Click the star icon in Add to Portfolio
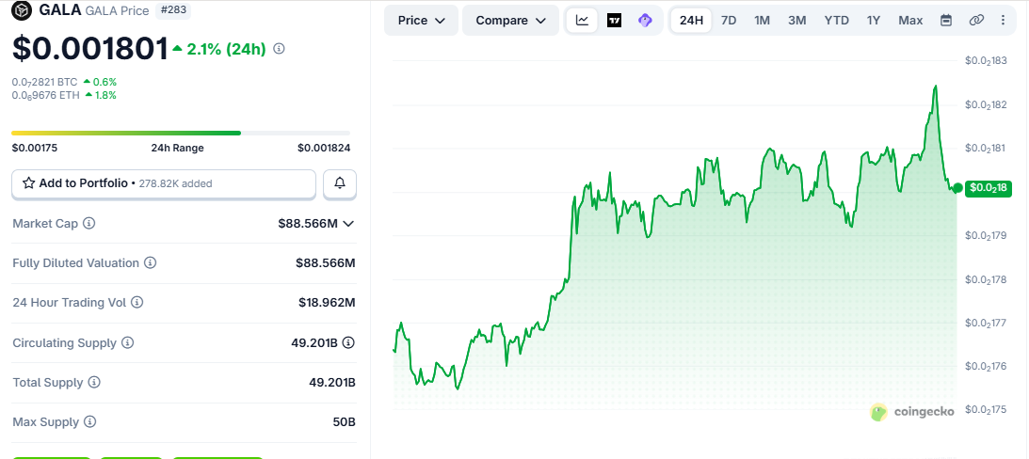The height and width of the screenshot is (459, 1029). coord(29,183)
